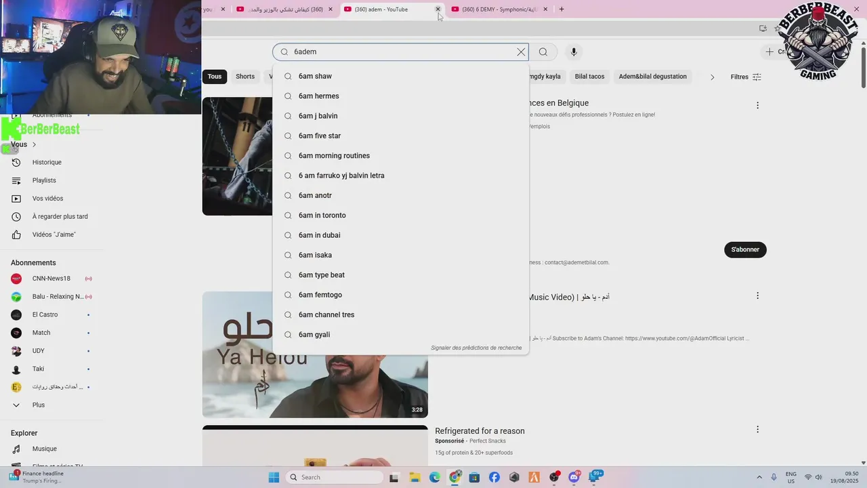Viewport: 867px width, 488px height.
Task: Choose suggestion 6 am farruko yj balvin letra
Action: (x=400, y=176)
